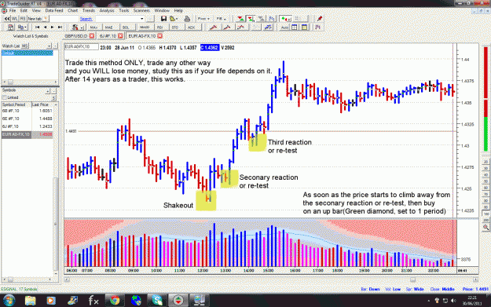Click the red-green triangles signal icon
The height and width of the screenshot is (307, 491).
click(x=240, y=19)
